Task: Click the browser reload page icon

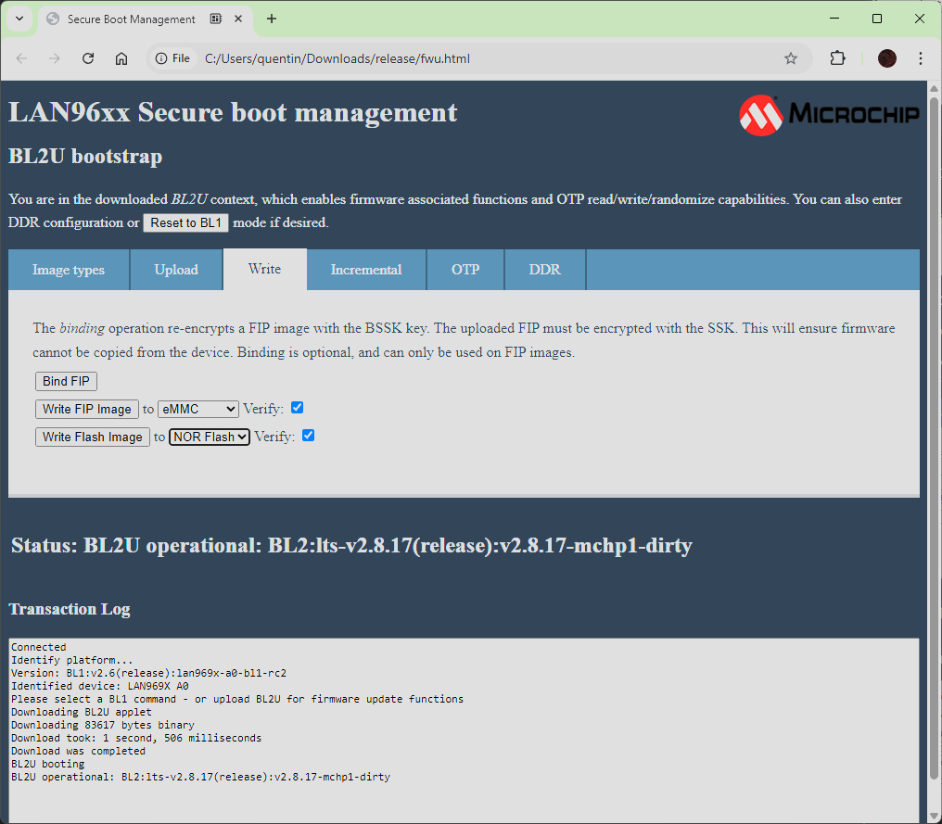Action: (x=88, y=58)
